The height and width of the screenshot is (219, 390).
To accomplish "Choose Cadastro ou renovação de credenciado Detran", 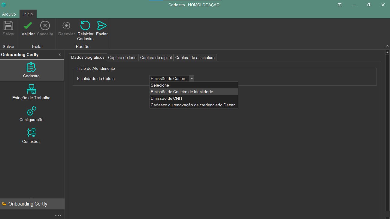I will [193, 105].
